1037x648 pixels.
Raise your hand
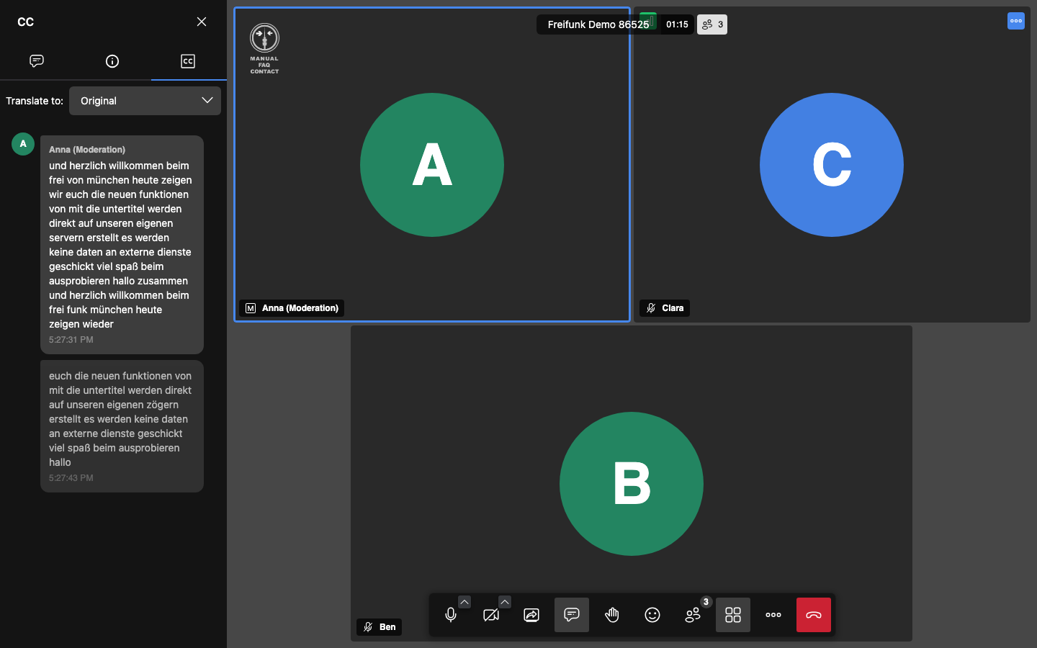coord(612,615)
